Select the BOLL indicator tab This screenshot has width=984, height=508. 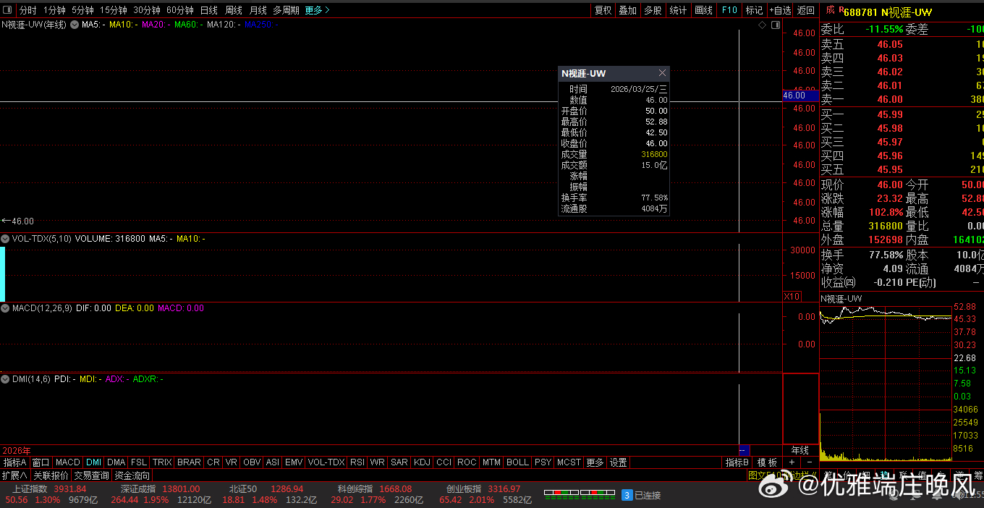click(517, 462)
